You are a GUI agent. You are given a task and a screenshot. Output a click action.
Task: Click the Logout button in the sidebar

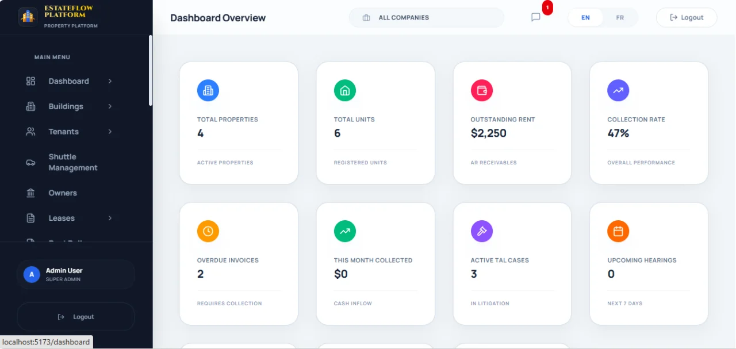[x=76, y=317]
